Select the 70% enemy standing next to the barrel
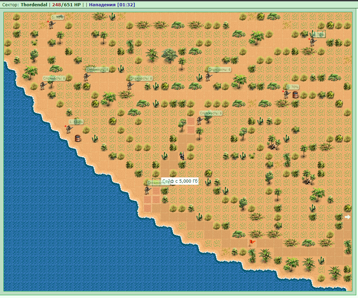The width and height of the screenshot is (358, 298). tap(287, 94)
